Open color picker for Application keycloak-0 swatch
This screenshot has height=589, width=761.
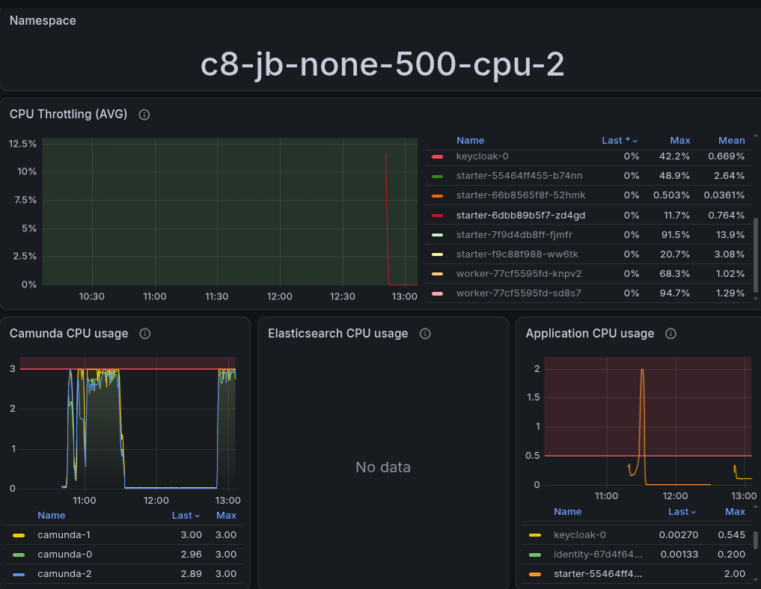pyautogui.click(x=535, y=535)
